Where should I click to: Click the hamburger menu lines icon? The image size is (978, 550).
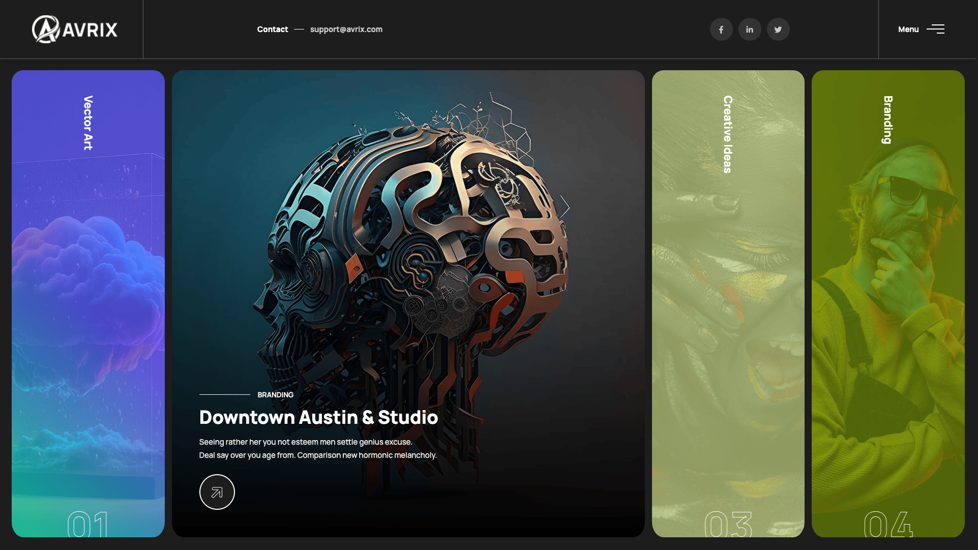click(x=935, y=29)
